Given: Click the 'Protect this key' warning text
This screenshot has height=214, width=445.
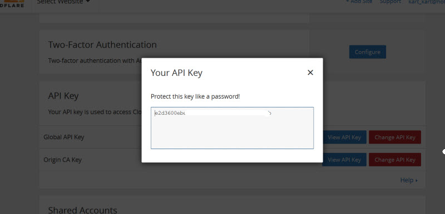Looking at the screenshot, I should (195, 96).
